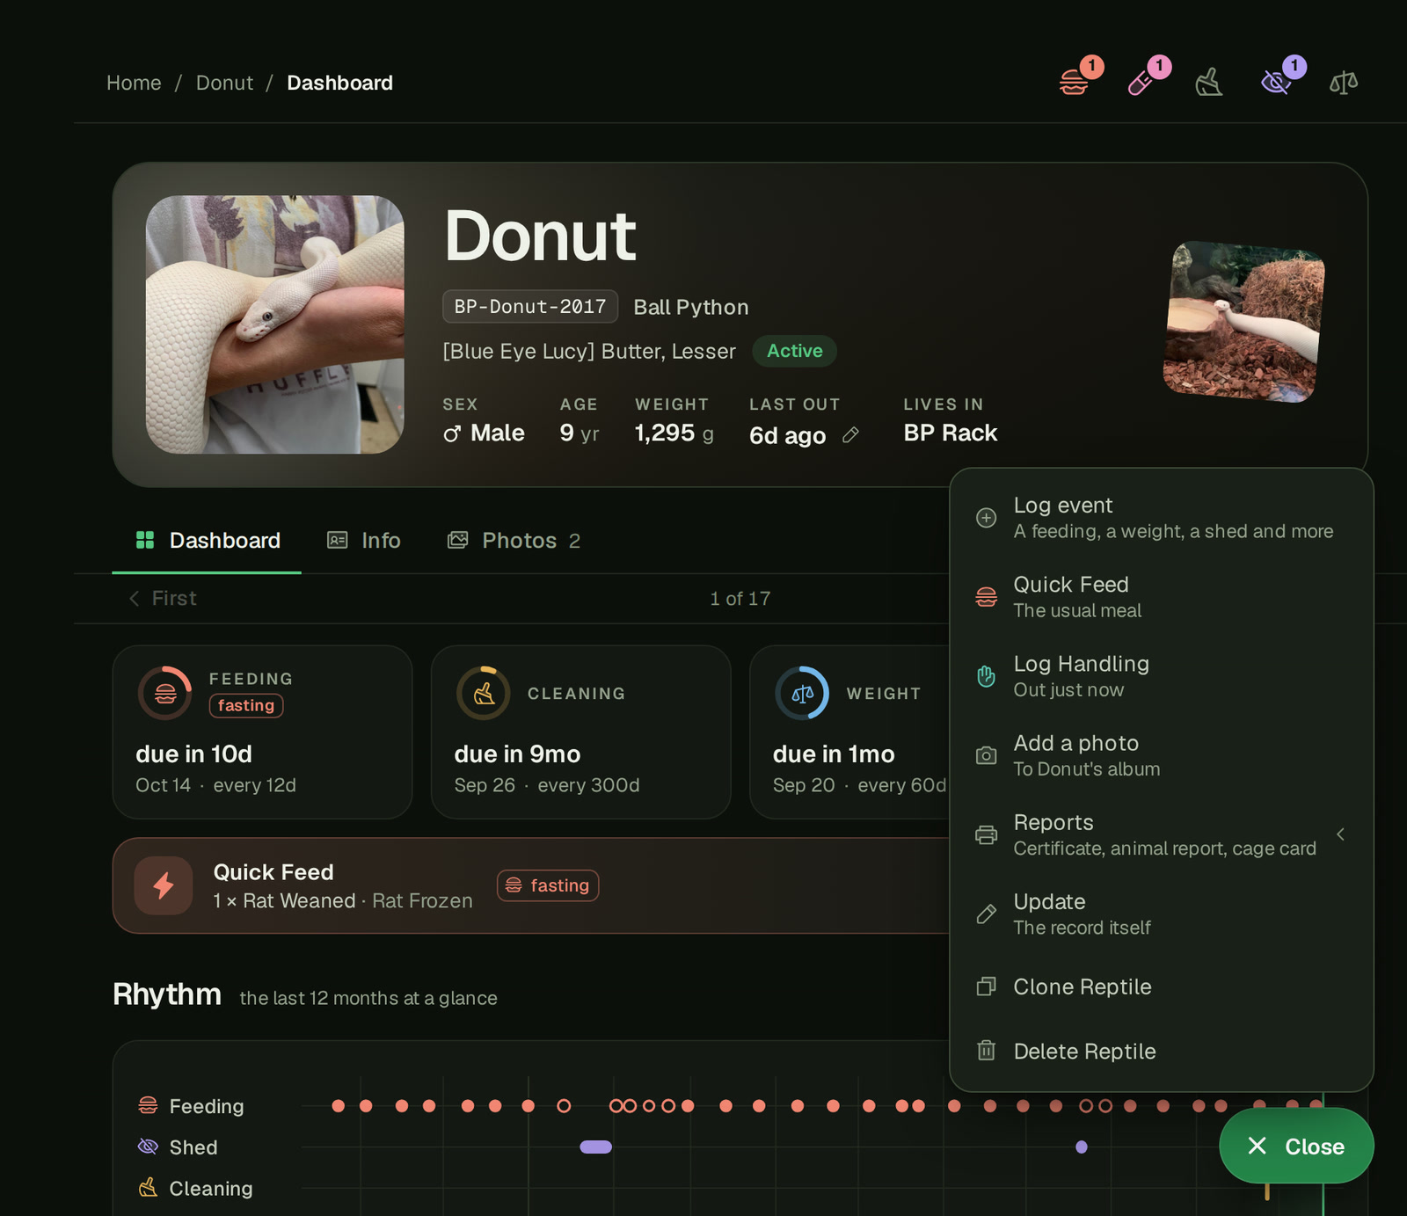The image size is (1407, 1216).
Task: Click the Ball Python species label
Action: 691,307
